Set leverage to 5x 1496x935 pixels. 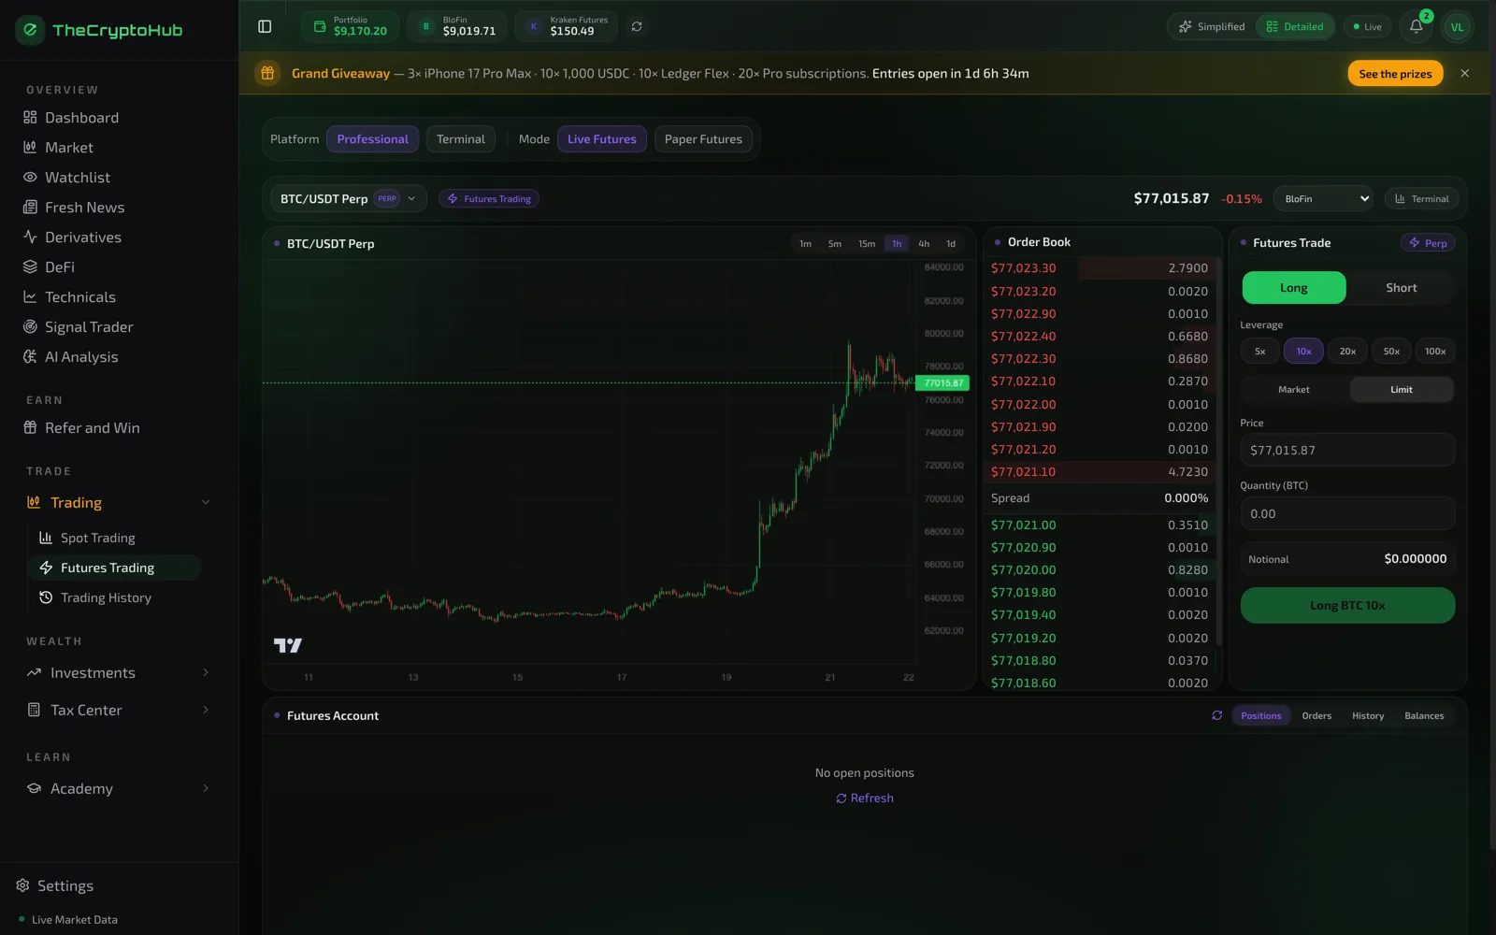point(1259,352)
